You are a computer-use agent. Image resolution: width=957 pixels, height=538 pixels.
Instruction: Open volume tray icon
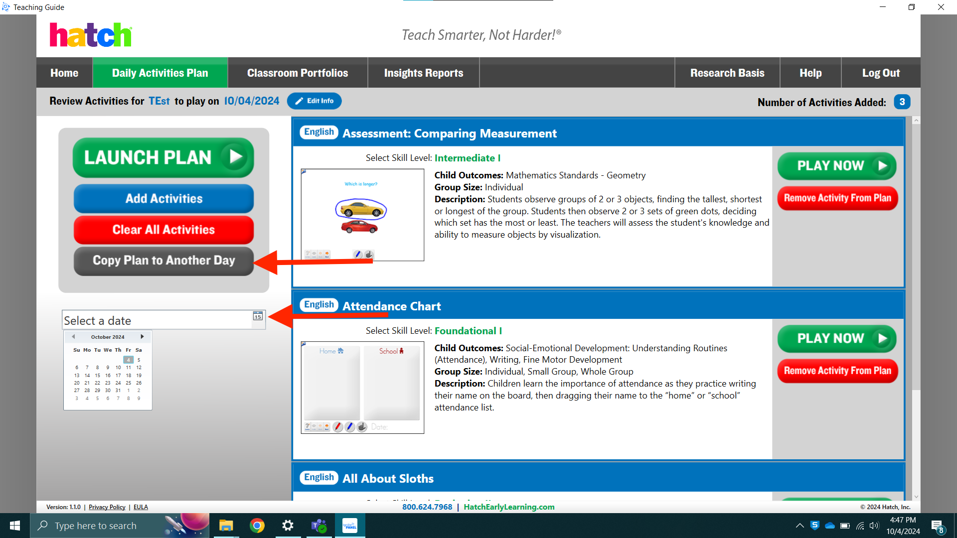point(874,526)
